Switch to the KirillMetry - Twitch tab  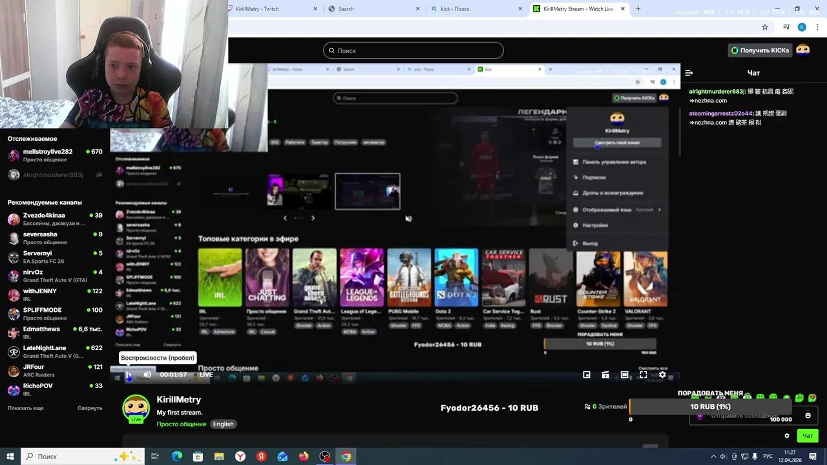point(275,9)
